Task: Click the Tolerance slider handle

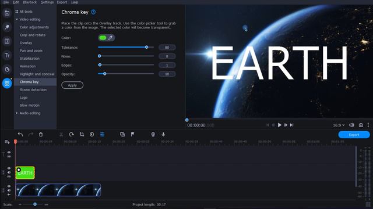Action: click(146, 47)
